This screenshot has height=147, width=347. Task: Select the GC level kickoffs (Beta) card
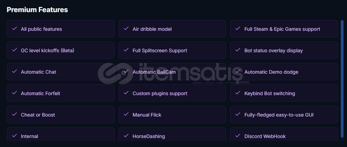[x=60, y=50]
